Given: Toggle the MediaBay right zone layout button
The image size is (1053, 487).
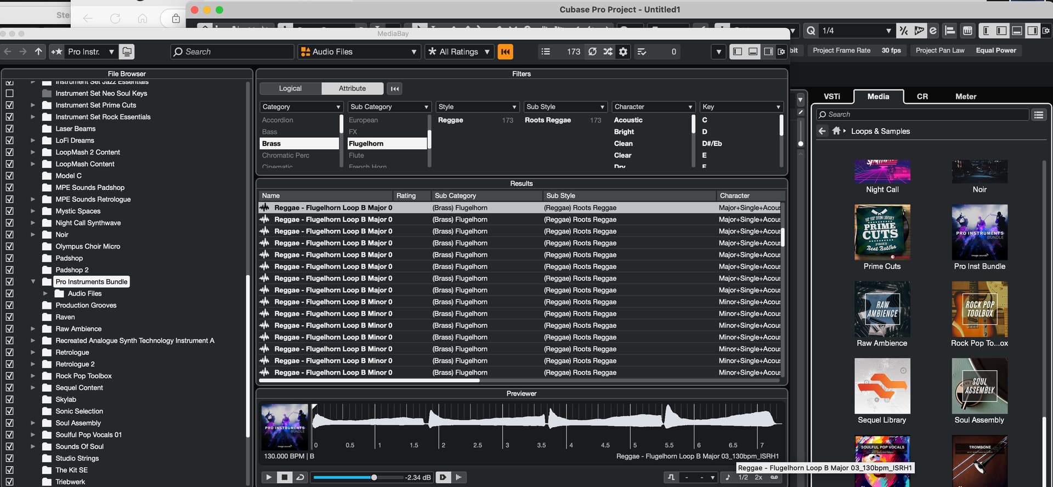Looking at the screenshot, I should coord(768,52).
